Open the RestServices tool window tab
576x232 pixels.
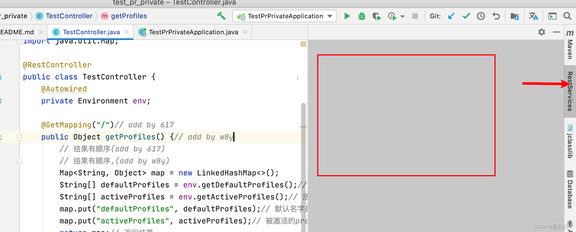570,91
